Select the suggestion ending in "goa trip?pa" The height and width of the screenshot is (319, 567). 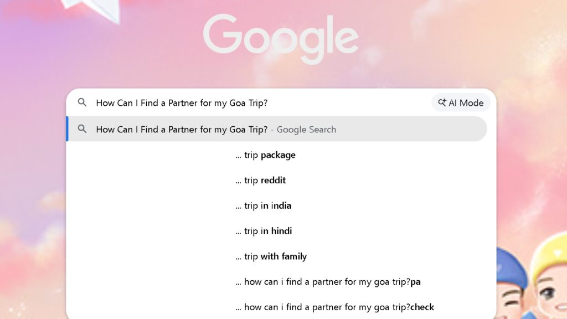[328, 282]
